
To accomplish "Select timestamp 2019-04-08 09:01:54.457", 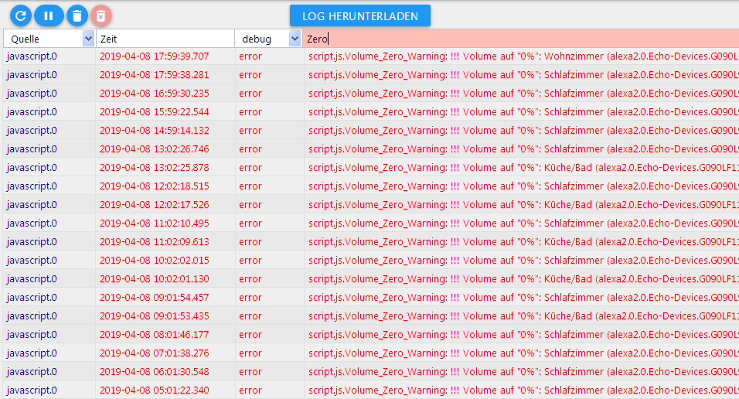I will 154,297.
